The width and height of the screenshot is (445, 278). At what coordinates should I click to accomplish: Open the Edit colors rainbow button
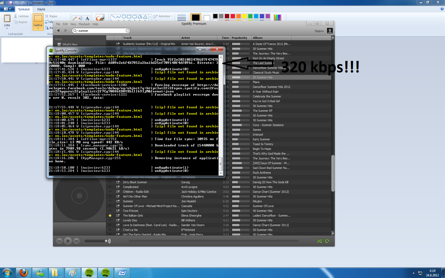pos(277,17)
